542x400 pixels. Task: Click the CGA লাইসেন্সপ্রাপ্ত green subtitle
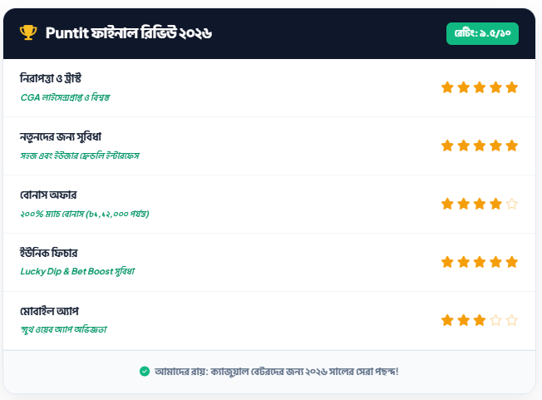click(65, 96)
